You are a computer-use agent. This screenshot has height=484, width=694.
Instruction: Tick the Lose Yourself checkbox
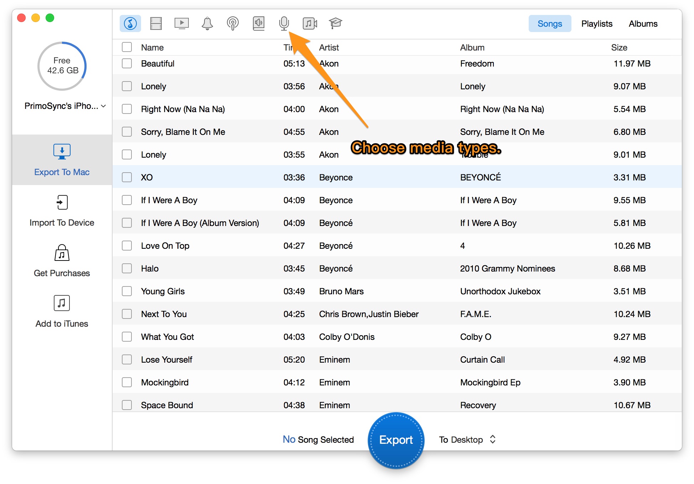click(127, 359)
